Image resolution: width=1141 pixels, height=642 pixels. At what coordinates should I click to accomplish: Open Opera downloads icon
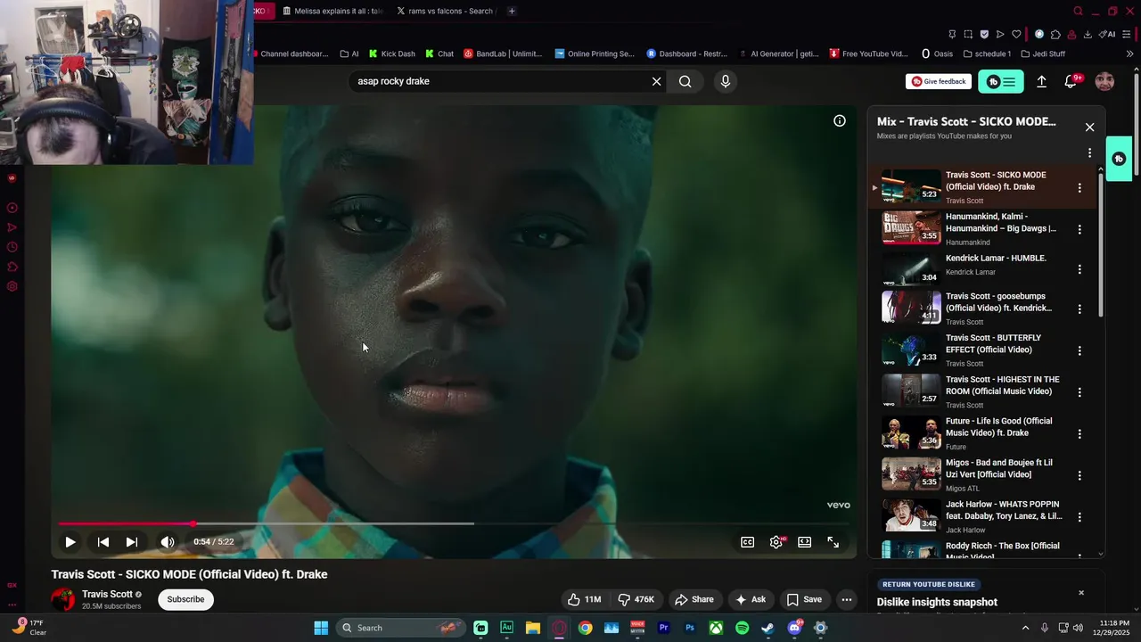pos(1088,34)
